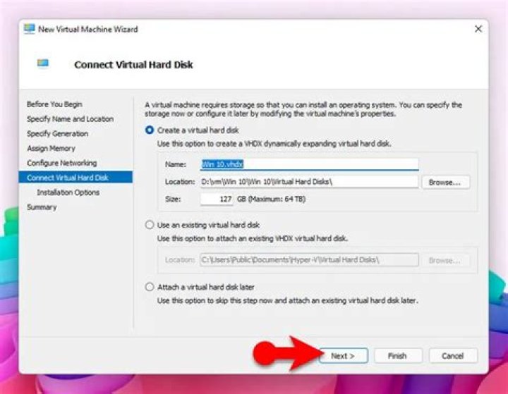This screenshot has height=394, width=508.
Task: Click the Size field showing 127
Action: [217, 199]
